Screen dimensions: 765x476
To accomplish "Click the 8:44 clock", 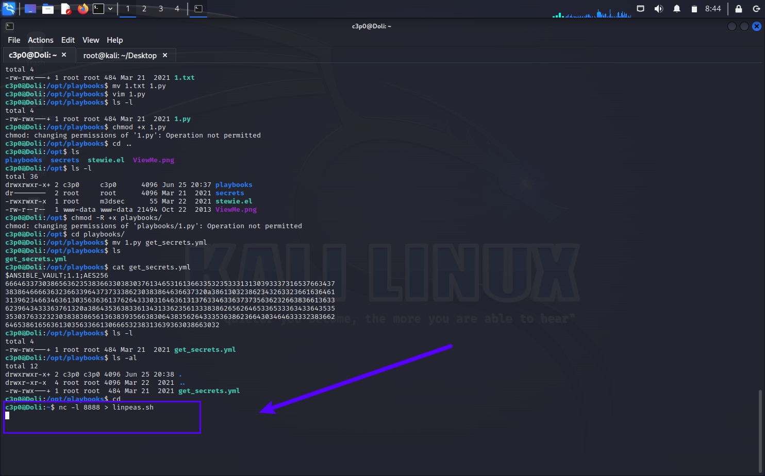I will point(713,9).
